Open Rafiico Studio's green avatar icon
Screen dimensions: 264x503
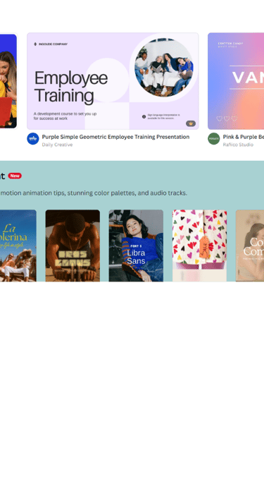214,138
